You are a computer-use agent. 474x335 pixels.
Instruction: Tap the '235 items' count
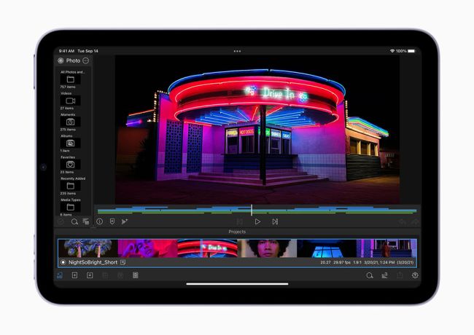[x=68, y=193]
